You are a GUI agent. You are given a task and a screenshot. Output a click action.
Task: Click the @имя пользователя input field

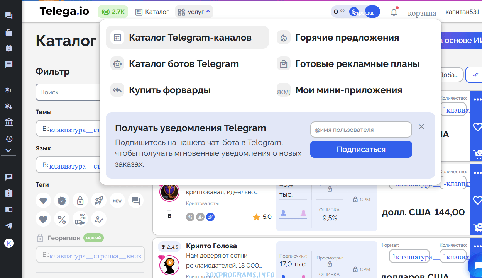(361, 130)
